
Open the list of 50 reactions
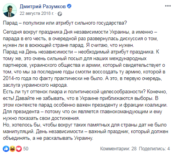coord(26,149)
